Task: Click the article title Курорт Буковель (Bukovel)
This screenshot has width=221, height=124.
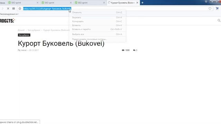Action: [61, 43]
